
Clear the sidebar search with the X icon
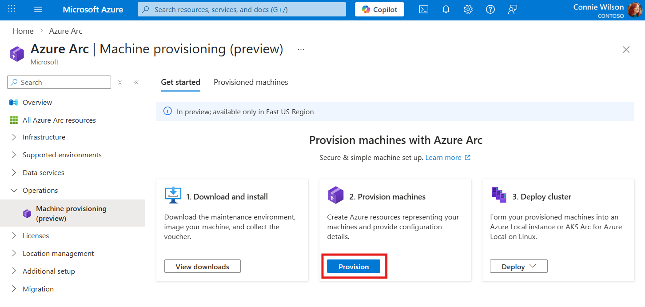(x=120, y=82)
